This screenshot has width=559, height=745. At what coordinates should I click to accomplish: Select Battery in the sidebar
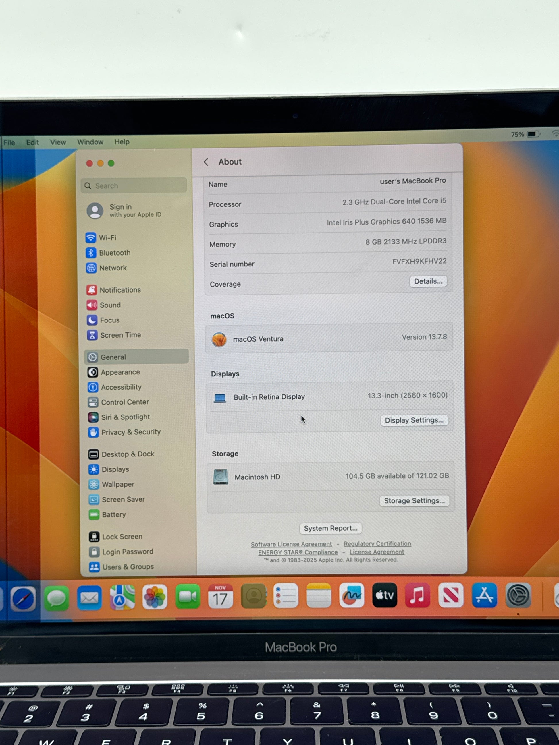point(113,515)
